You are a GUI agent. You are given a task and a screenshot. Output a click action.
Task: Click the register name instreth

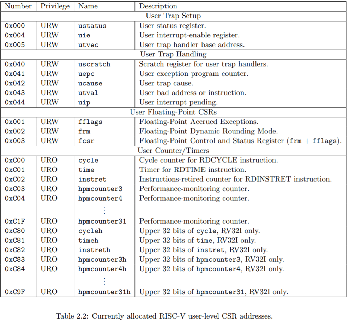pyautogui.click(x=94, y=250)
